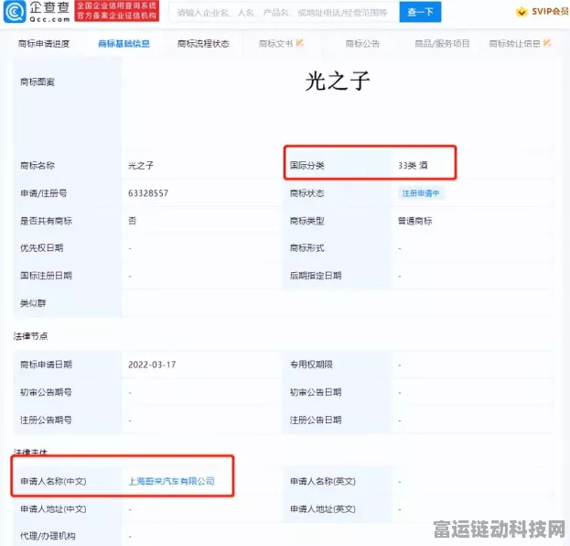
Task: Click the Qcc.com logo icon
Action: click(x=15, y=11)
